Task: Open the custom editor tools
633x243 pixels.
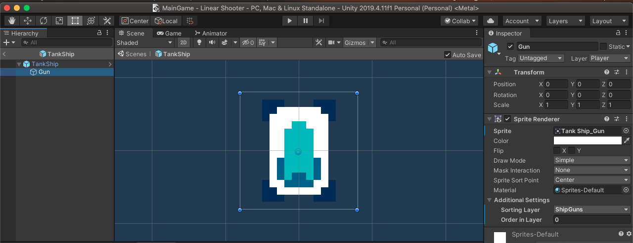Action: [107, 21]
